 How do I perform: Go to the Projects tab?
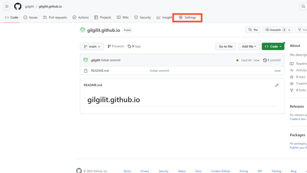point(103,17)
